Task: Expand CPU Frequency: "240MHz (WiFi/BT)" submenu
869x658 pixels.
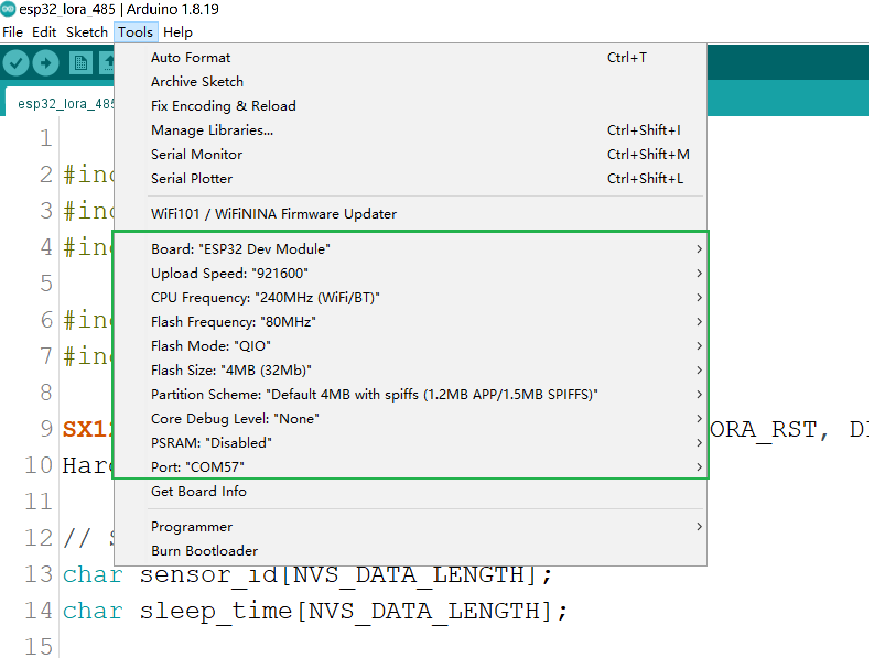Action: (x=411, y=297)
